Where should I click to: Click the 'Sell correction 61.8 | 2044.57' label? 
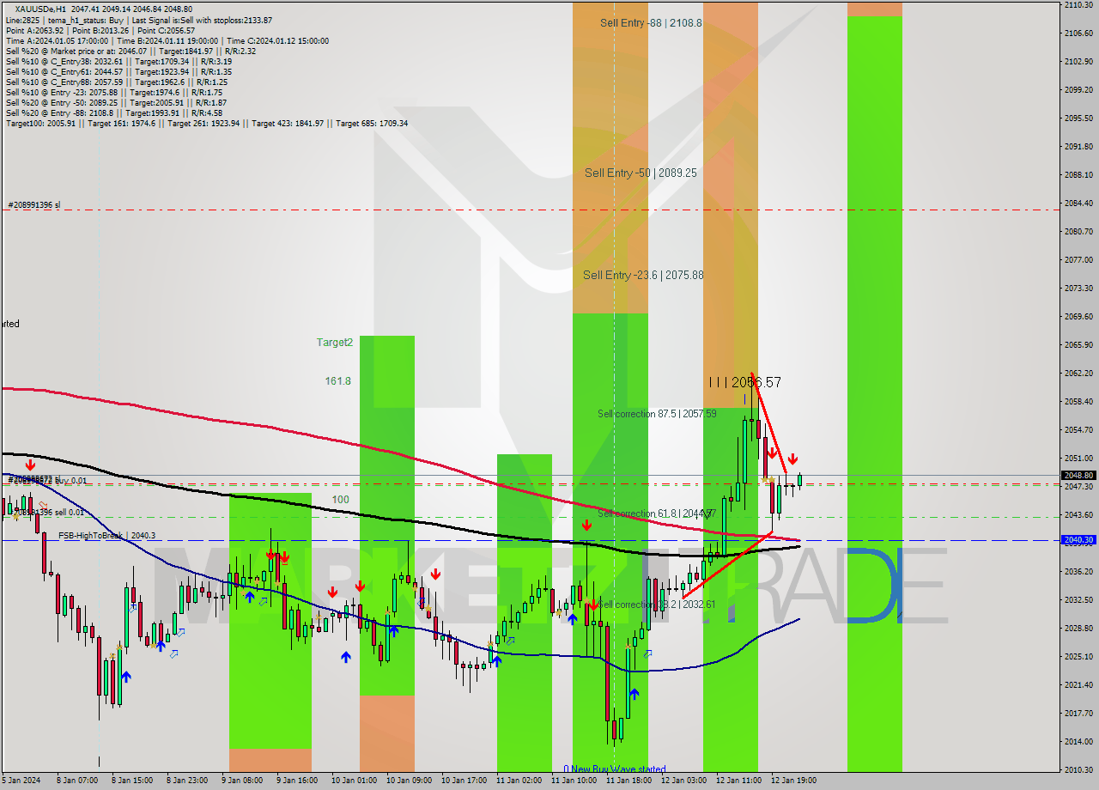click(x=657, y=513)
